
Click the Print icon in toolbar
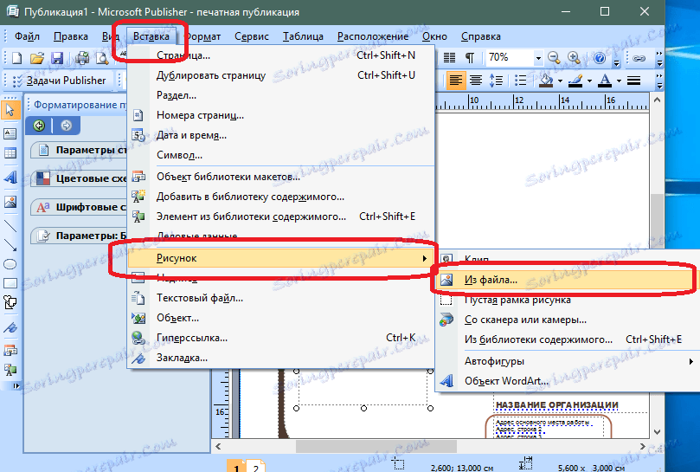(x=82, y=58)
